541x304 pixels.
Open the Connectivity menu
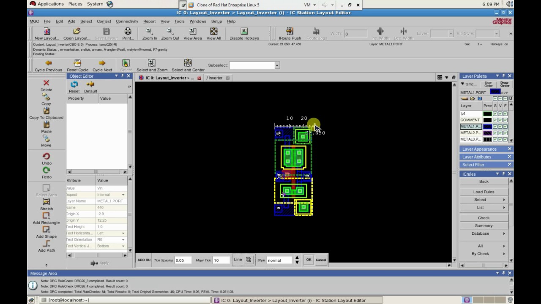[x=127, y=22]
